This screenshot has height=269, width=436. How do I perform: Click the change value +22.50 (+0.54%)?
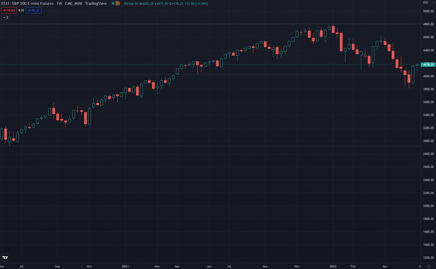196,4
